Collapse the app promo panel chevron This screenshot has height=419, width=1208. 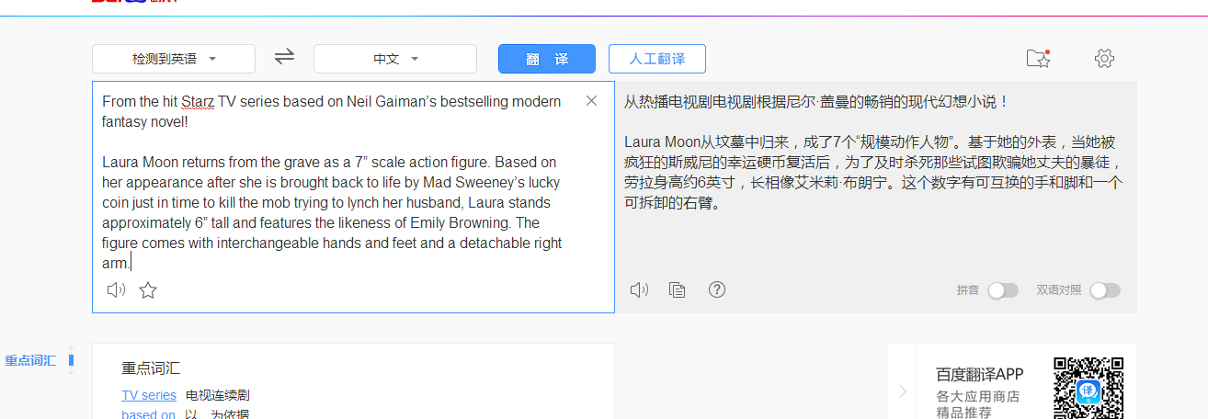pyautogui.click(x=903, y=391)
